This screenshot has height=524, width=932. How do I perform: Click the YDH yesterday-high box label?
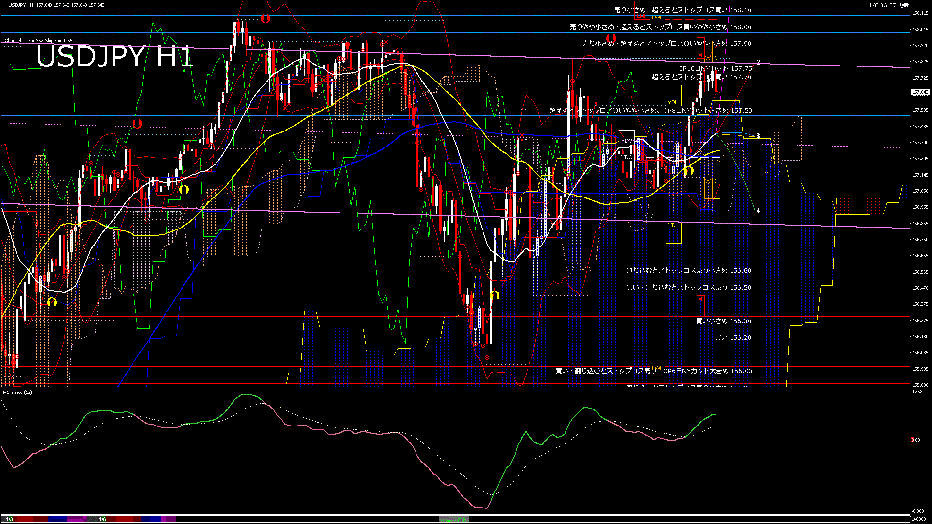point(673,102)
